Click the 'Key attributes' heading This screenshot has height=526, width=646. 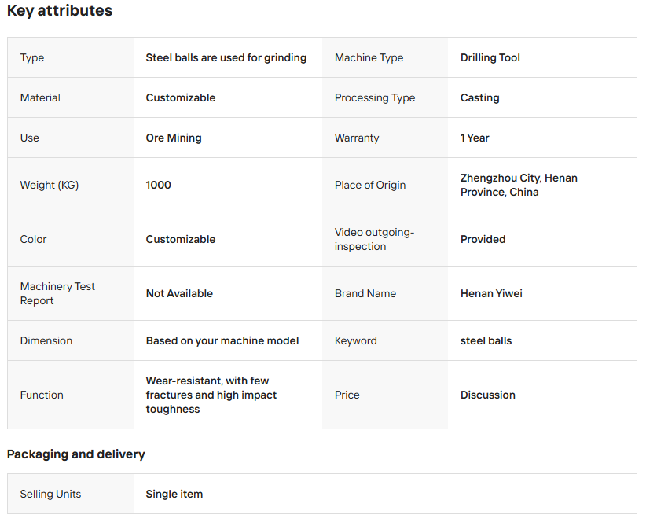click(x=60, y=11)
